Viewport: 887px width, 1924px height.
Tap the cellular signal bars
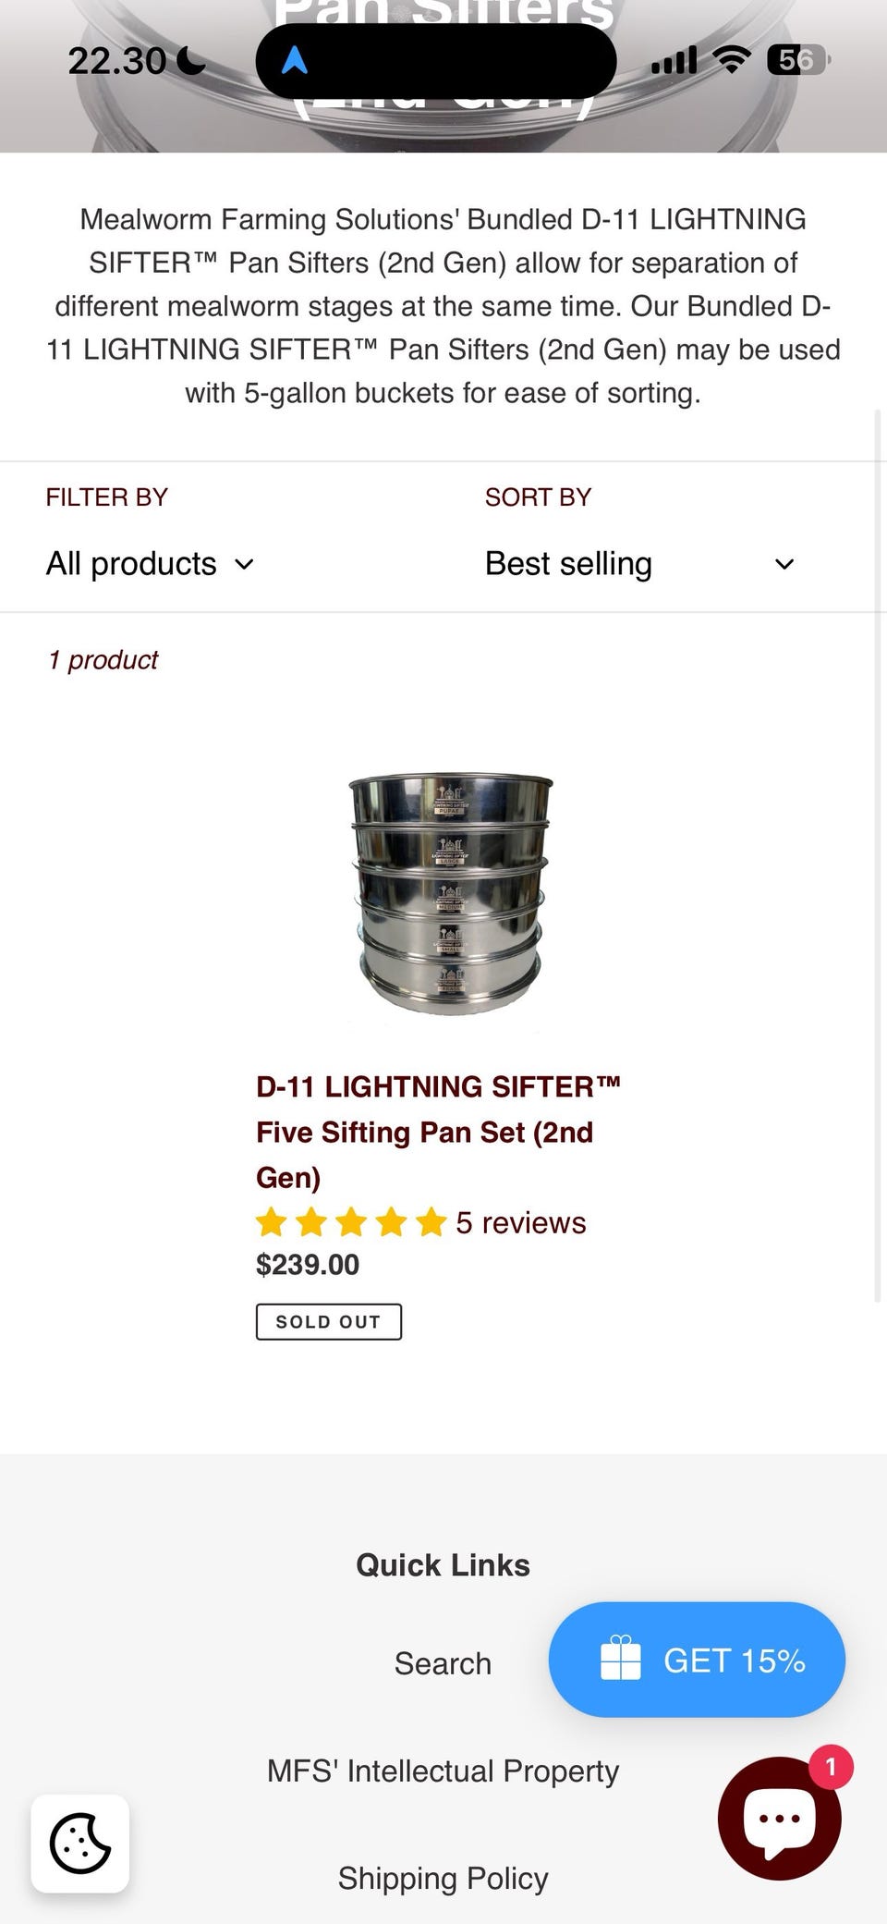pyautogui.click(x=674, y=61)
